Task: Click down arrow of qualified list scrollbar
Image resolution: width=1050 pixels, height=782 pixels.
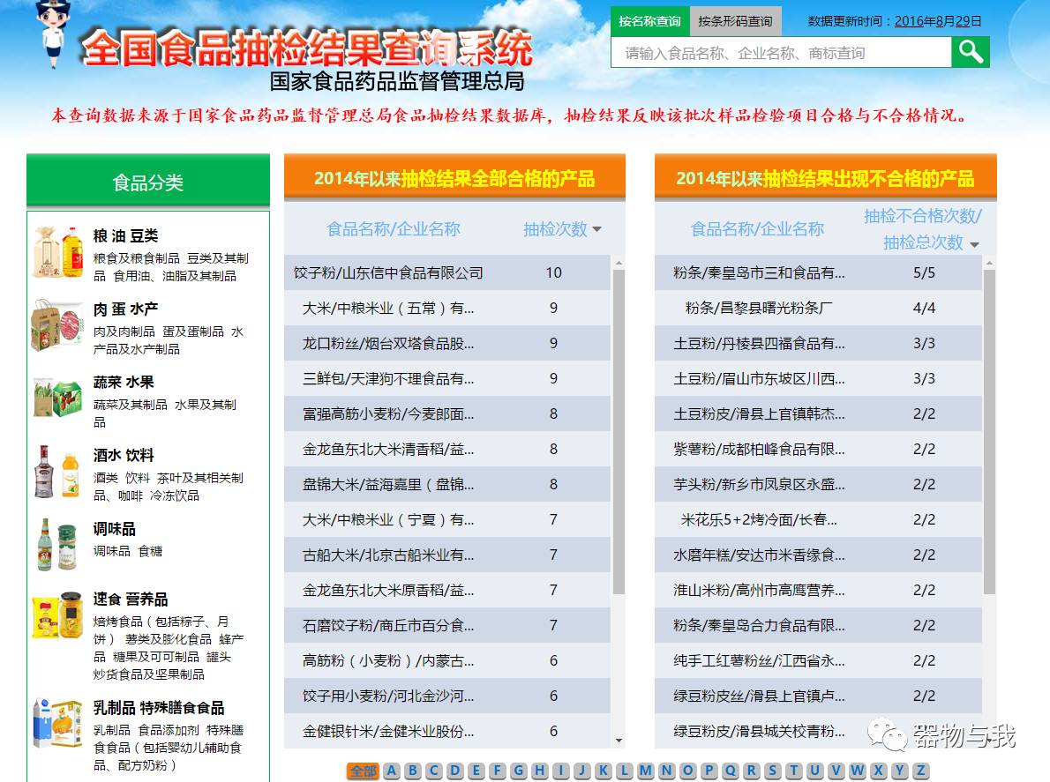Action: [619, 741]
